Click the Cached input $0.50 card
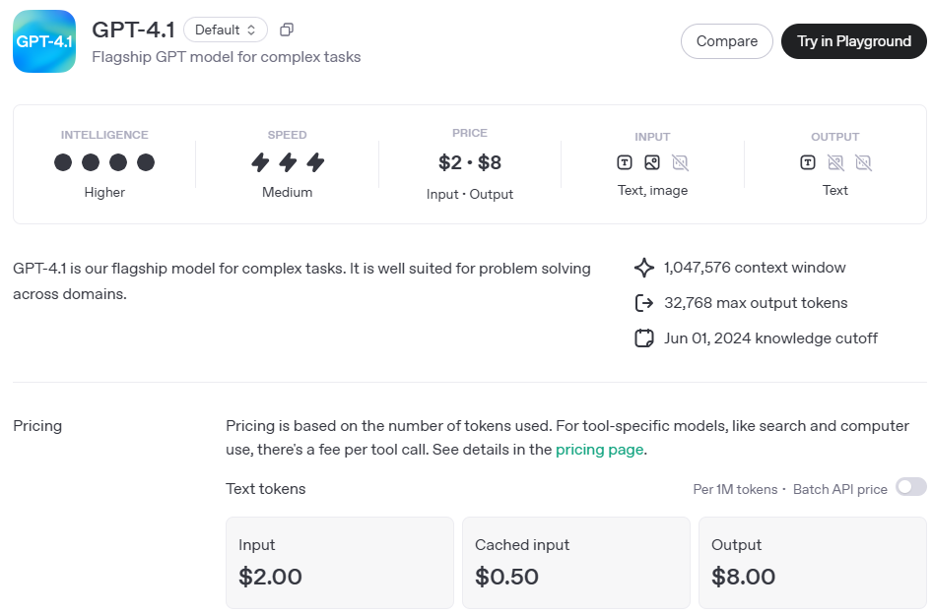This screenshot has width=932, height=613. pyautogui.click(x=576, y=563)
